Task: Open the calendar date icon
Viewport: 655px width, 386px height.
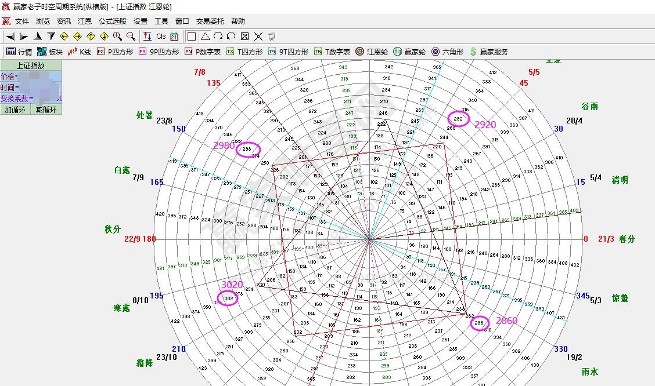Action: 174,36
